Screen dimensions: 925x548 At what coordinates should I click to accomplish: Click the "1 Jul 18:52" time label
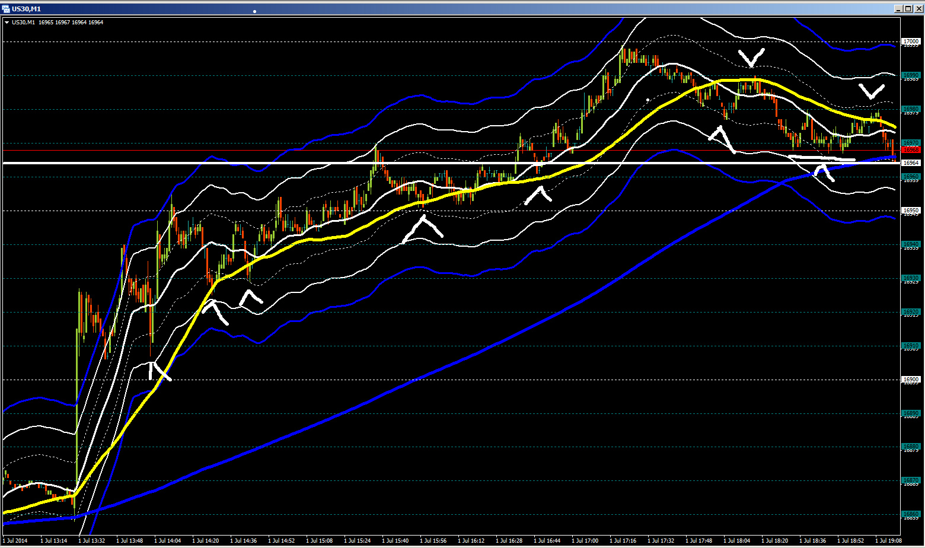coord(850,541)
